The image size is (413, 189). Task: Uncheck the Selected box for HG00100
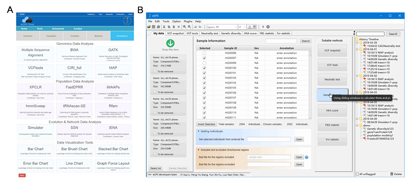[204, 68]
